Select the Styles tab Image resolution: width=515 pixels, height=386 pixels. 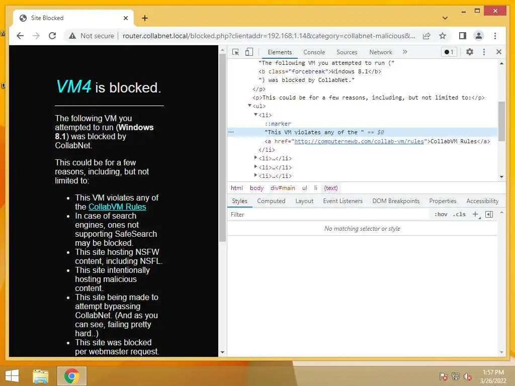click(x=239, y=201)
